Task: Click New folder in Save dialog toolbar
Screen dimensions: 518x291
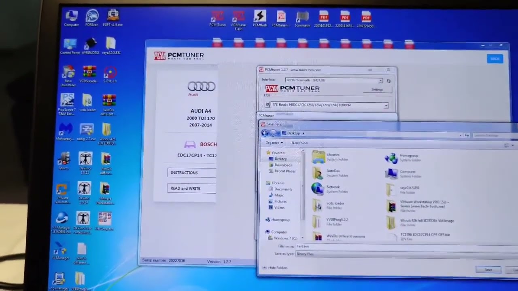Action: click(300, 143)
